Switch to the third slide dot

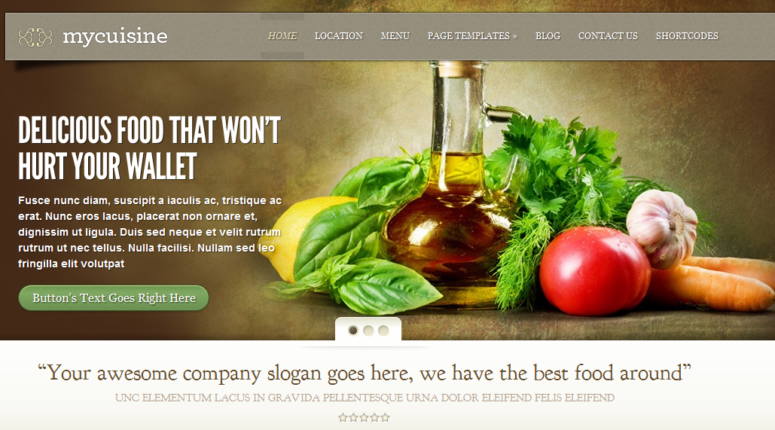[383, 330]
